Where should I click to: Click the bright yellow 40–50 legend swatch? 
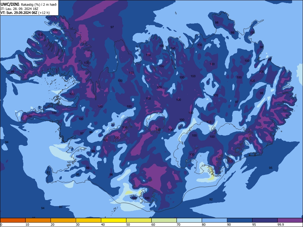pos(114,220)
